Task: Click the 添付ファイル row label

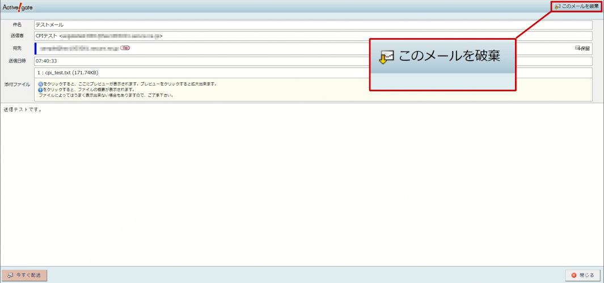Action: tap(16, 84)
